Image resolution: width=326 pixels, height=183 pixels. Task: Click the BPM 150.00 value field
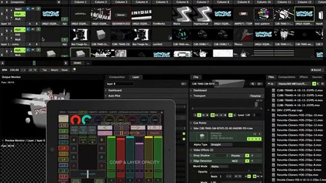14,70
